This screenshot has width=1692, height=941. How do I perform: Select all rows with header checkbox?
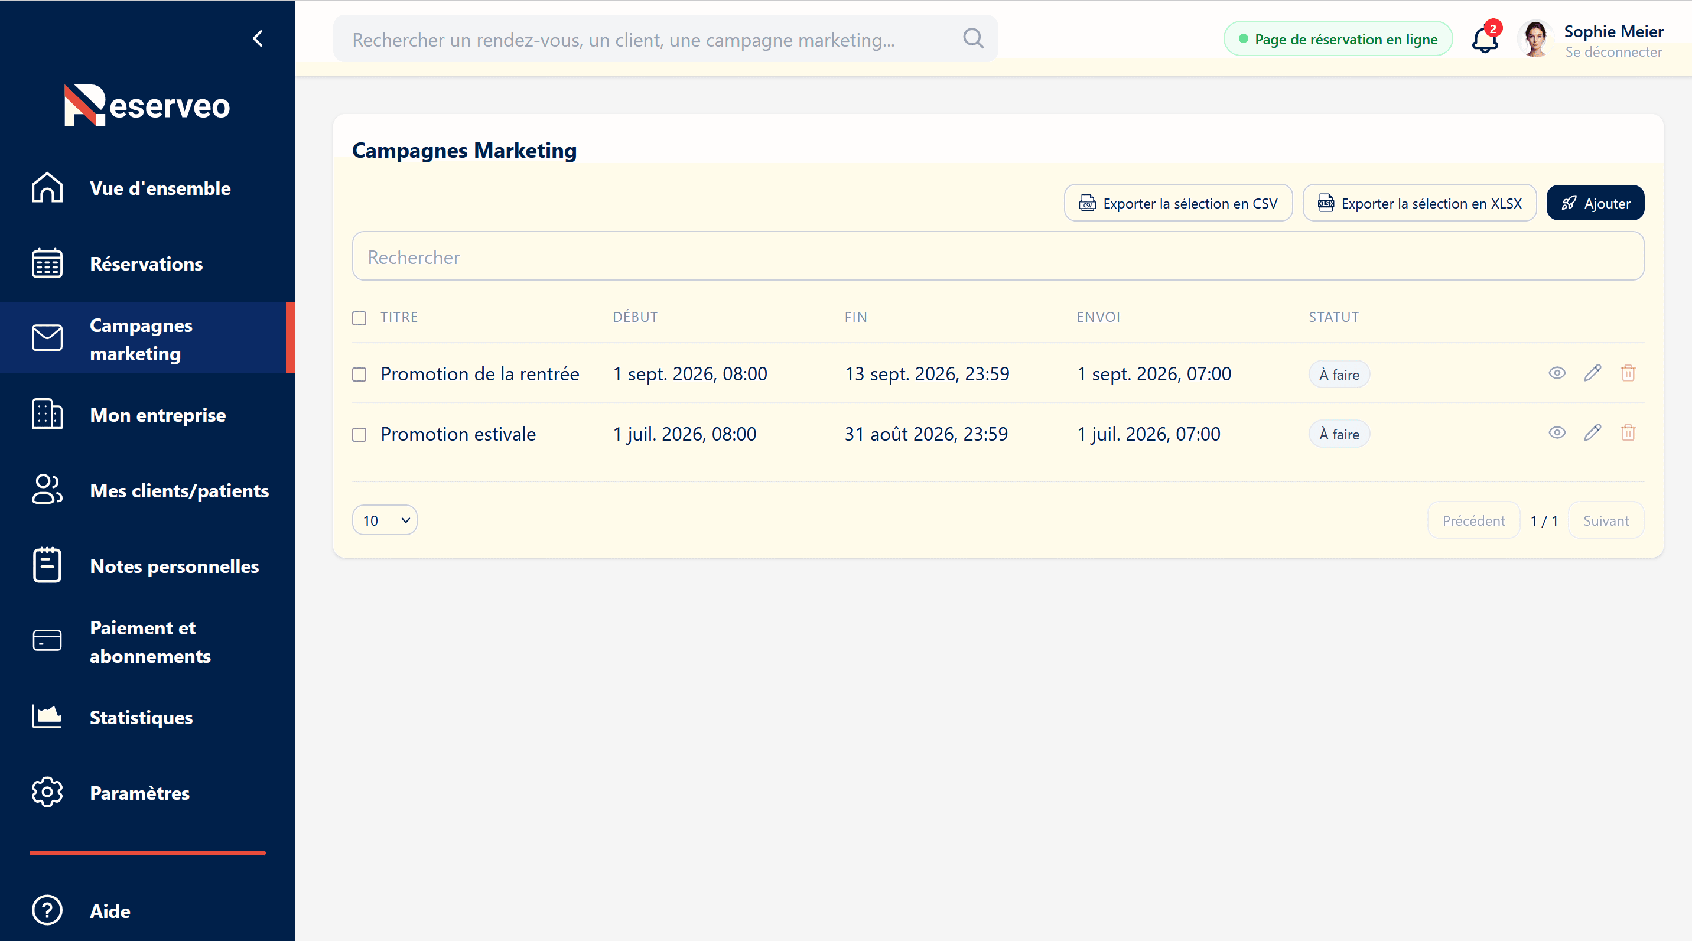click(359, 318)
